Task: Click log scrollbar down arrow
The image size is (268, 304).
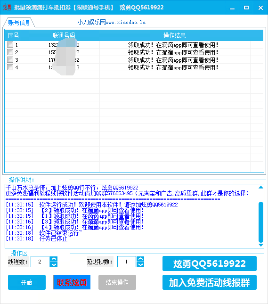Action: coord(261,245)
